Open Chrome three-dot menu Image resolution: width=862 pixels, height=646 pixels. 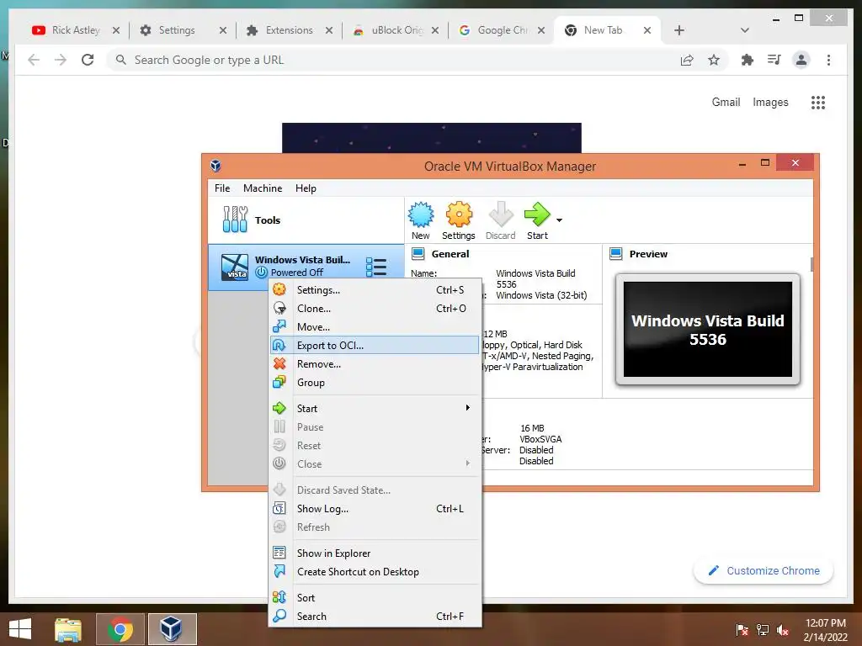pyautogui.click(x=828, y=60)
